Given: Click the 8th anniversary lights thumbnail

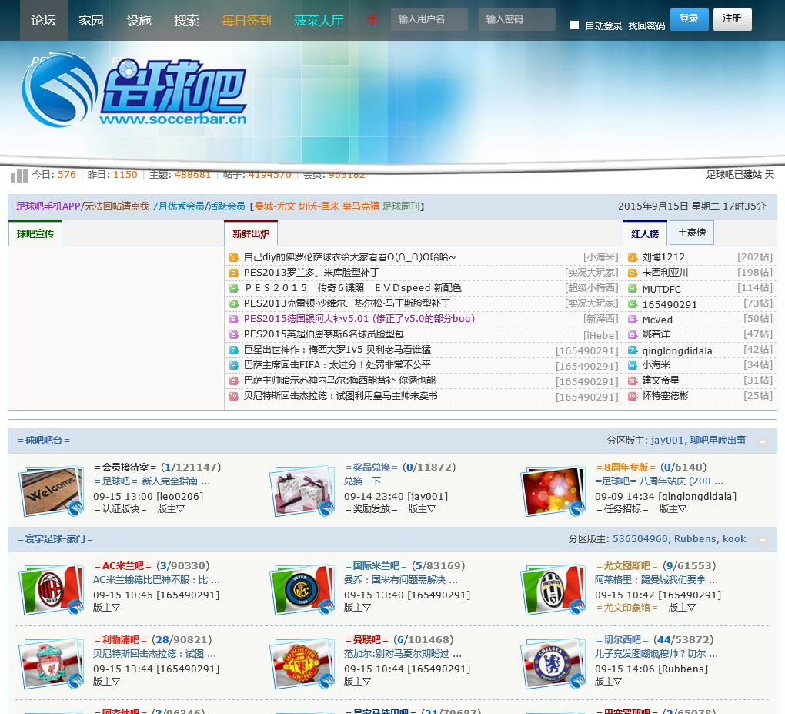Looking at the screenshot, I should pos(553,491).
